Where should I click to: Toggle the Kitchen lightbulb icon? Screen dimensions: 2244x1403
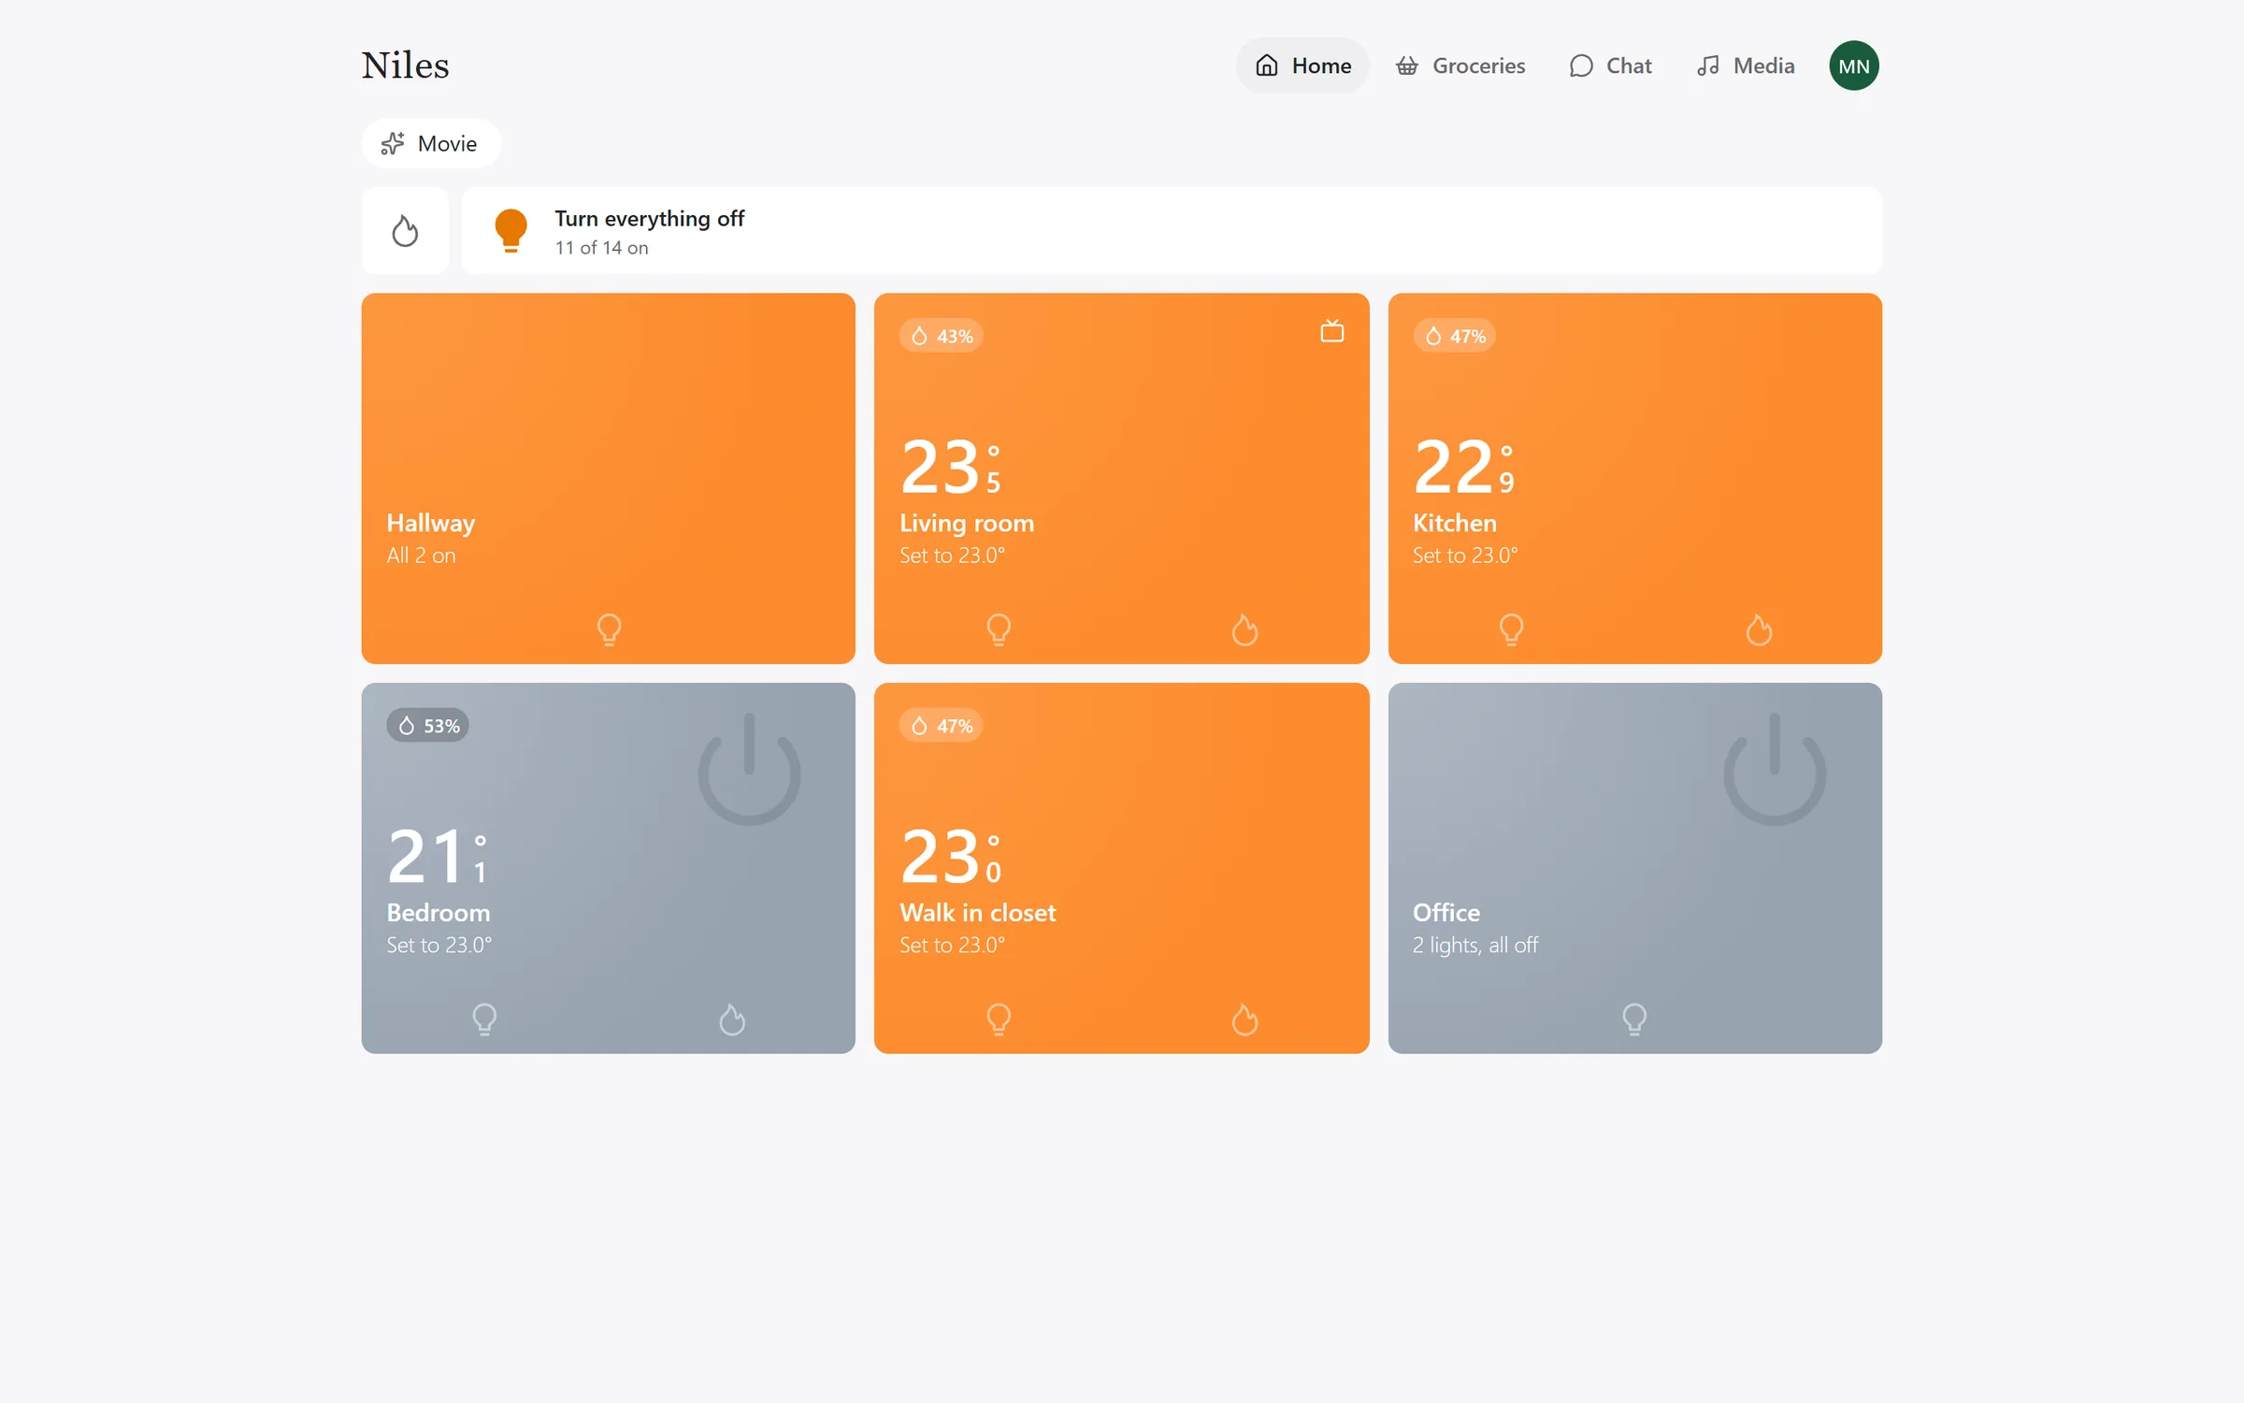[x=1511, y=629]
